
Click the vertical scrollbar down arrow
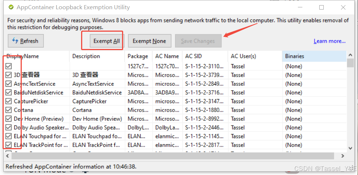(x=350, y=148)
